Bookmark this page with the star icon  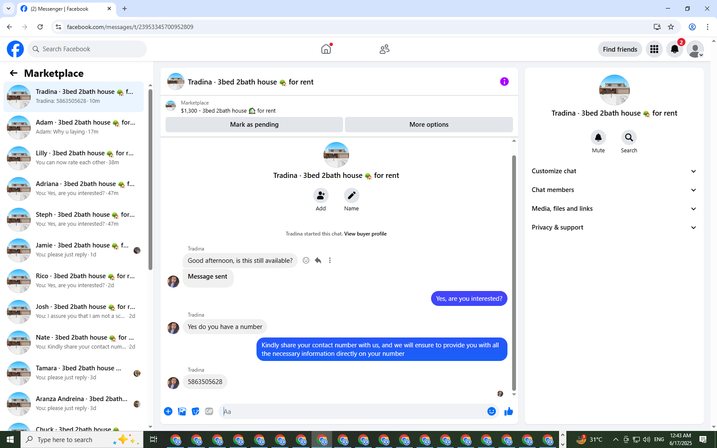(x=671, y=27)
